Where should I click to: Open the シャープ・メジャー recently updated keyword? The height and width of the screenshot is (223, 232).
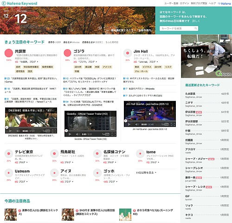pos(197,158)
